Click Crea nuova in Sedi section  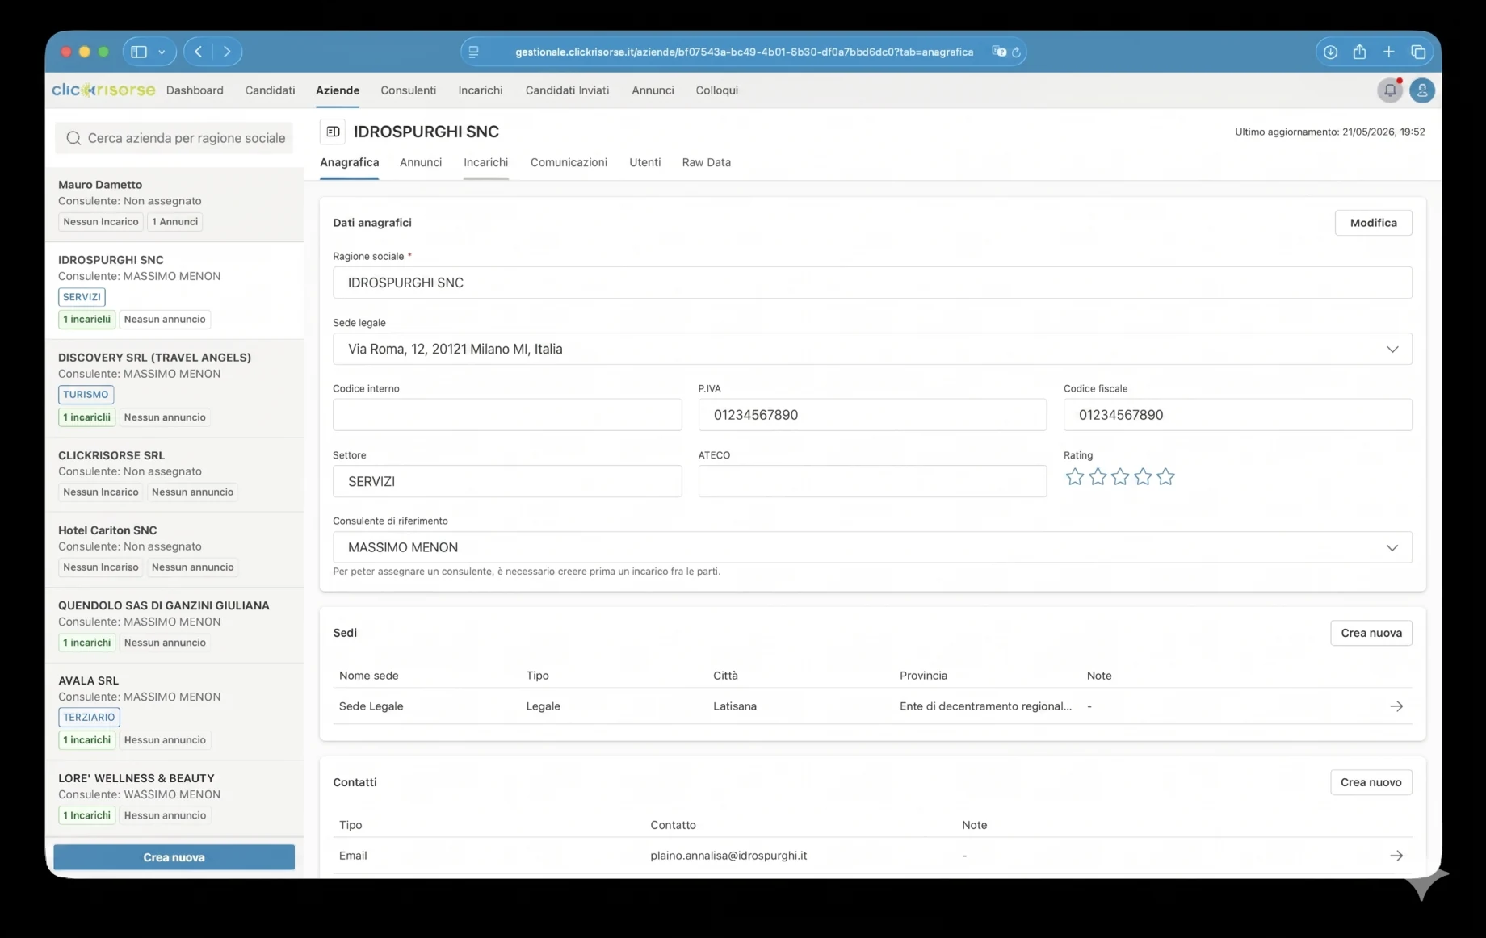tap(1371, 633)
